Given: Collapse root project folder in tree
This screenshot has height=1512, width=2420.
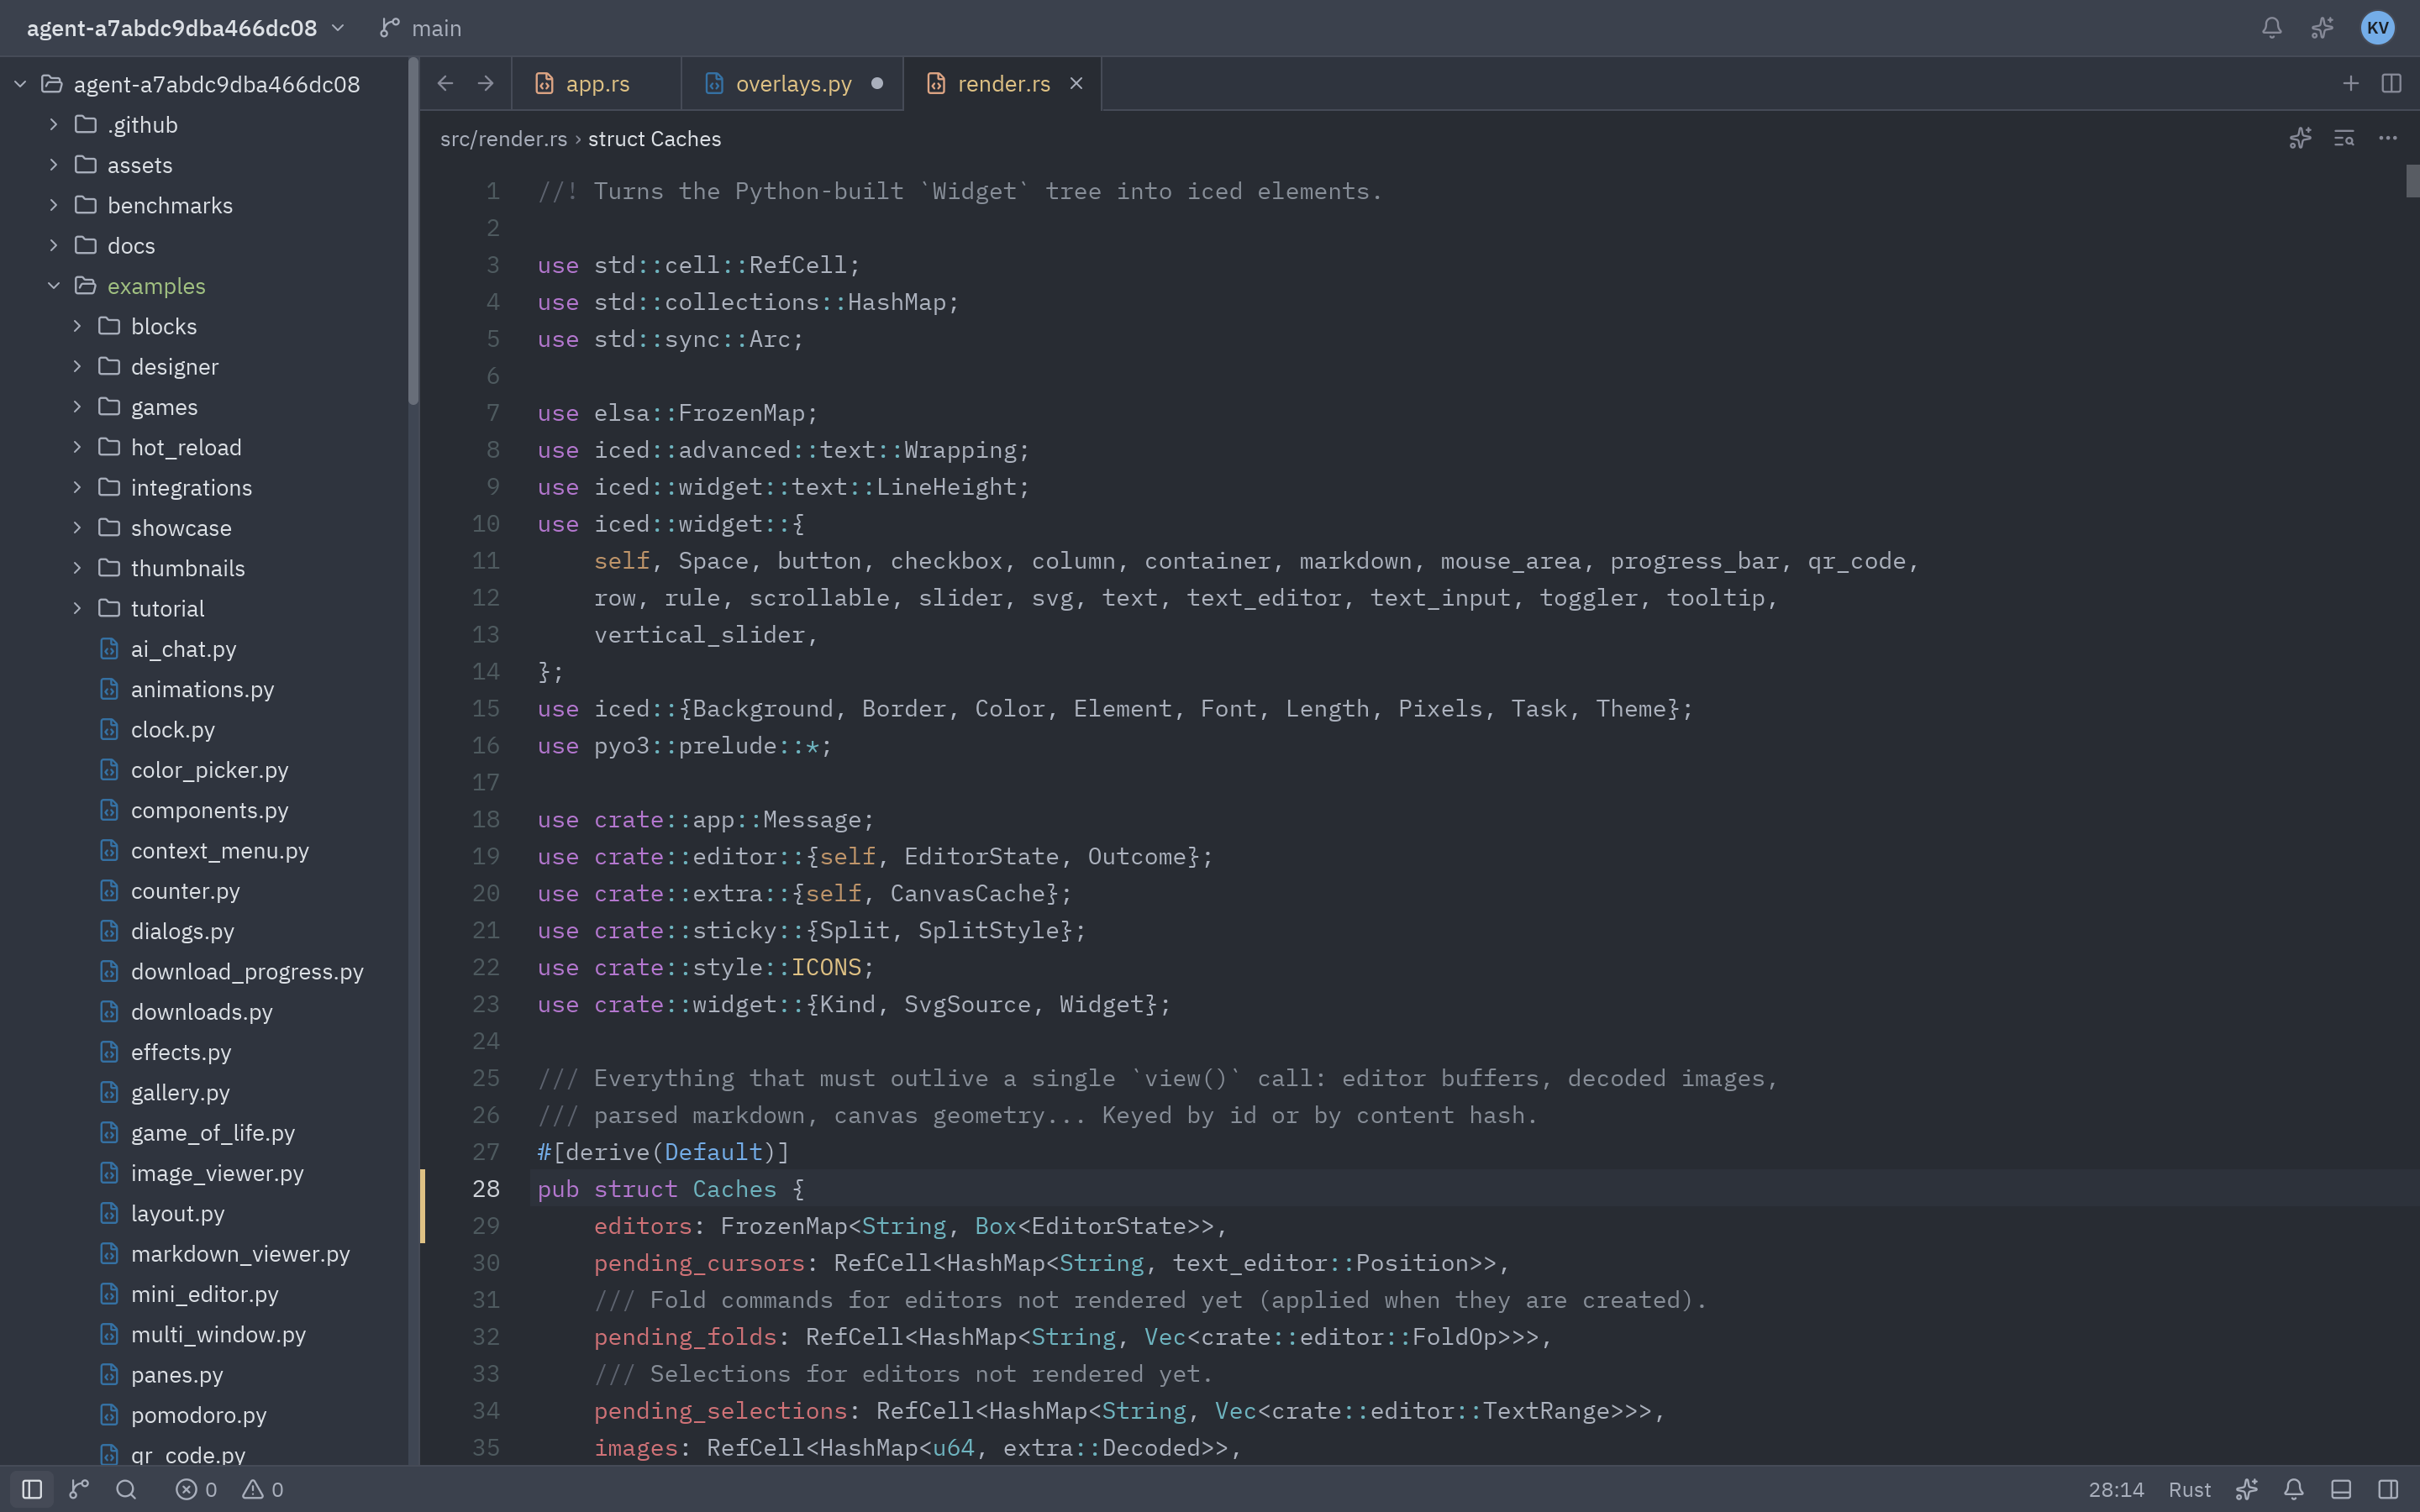Looking at the screenshot, I should click(20, 84).
